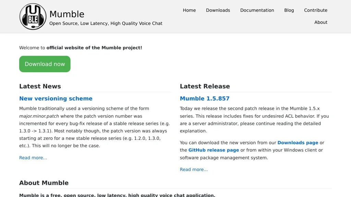351x197 pixels.
Task: Click the Latest Release heading
Action: tap(205, 86)
